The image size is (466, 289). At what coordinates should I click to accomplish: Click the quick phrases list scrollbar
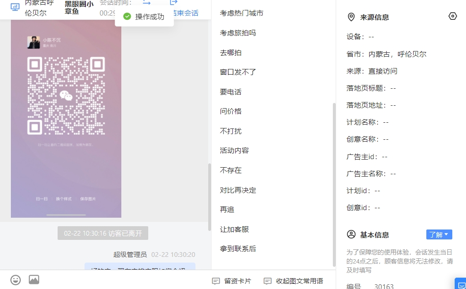(x=334, y=184)
